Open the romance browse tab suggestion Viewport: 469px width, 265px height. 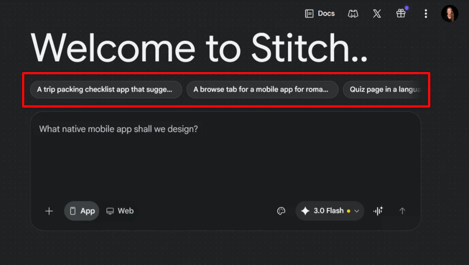(x=262, y=89)
